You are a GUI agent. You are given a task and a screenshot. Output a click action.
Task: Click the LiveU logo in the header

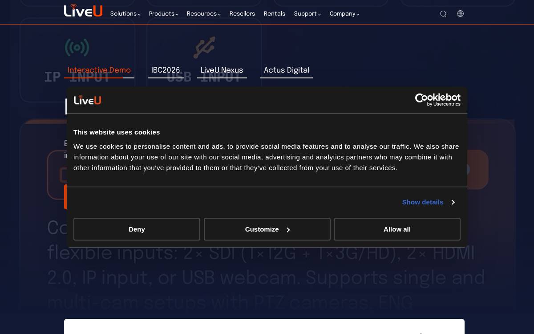(83, 11)
